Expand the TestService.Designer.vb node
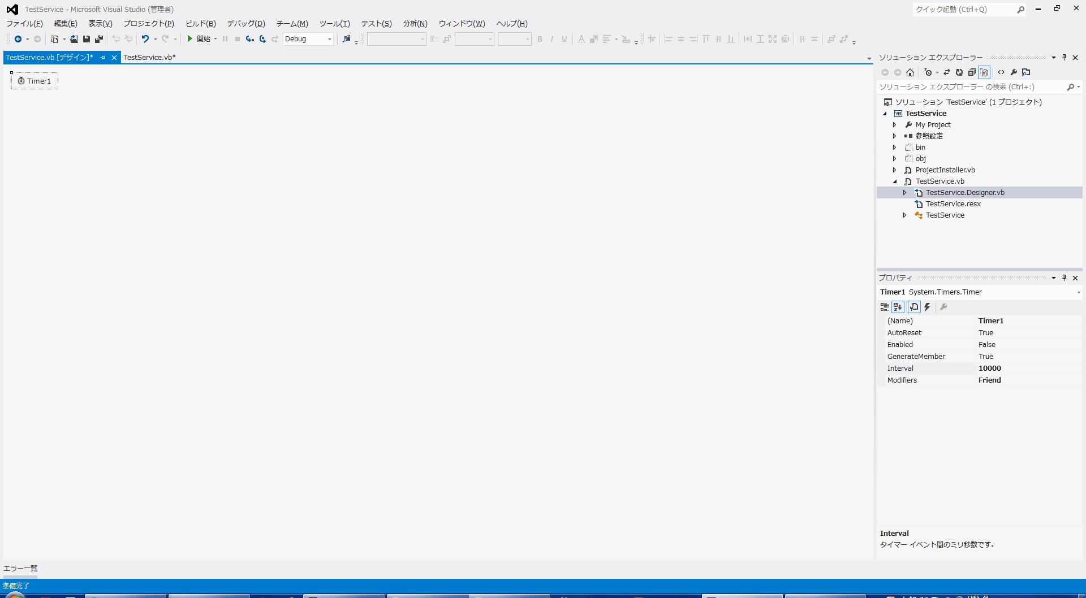Viewport: 1086px width, 598px height. 905,193
